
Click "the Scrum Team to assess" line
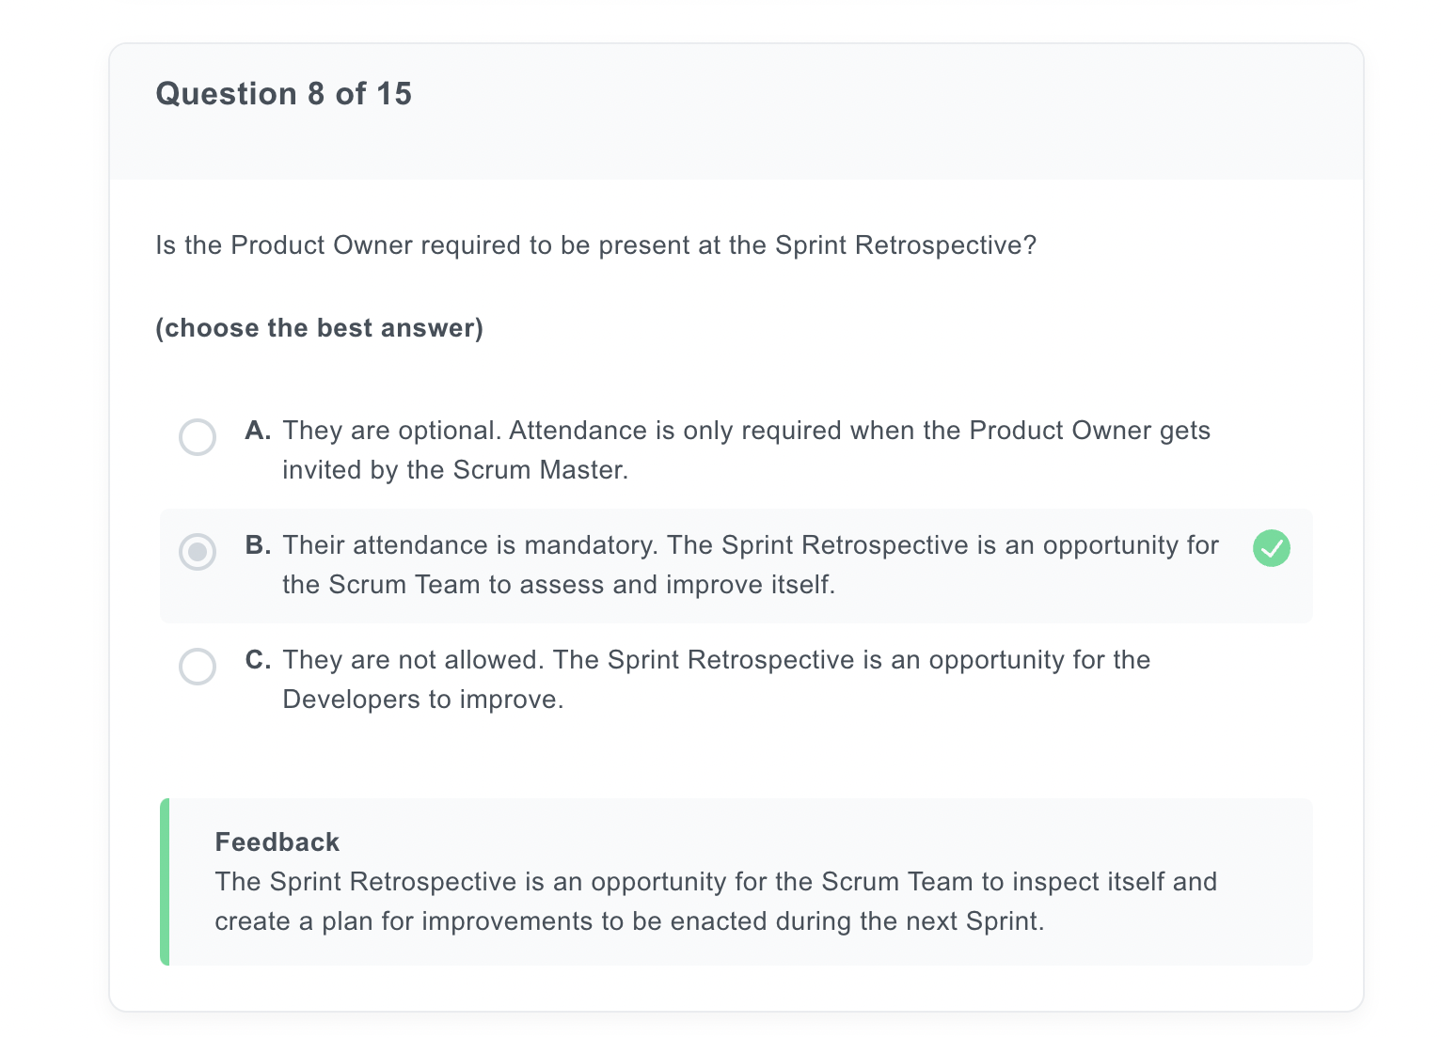pyautogui.click(x=559, y=585)
